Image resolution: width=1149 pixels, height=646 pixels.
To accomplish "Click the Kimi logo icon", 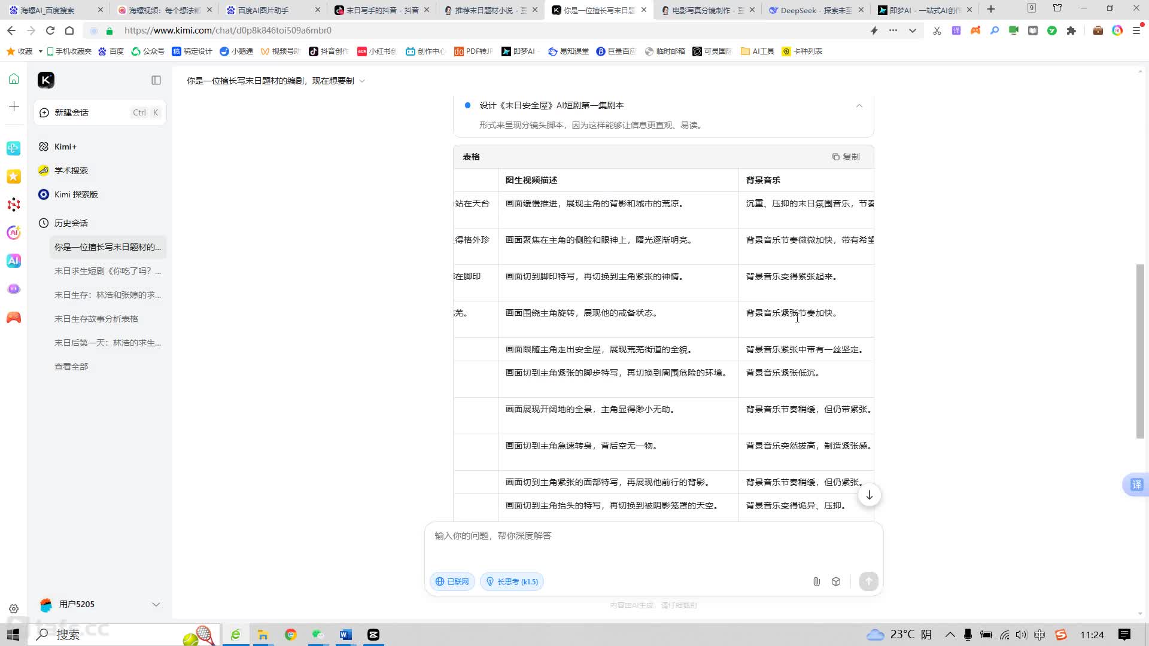I will pos(46,80).
